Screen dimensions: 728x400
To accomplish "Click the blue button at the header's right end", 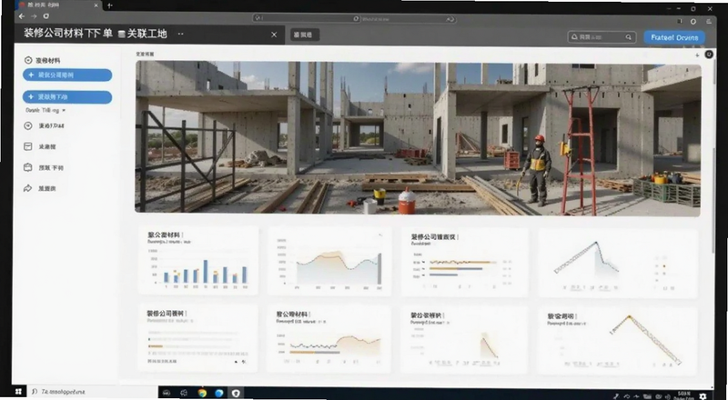I will pyautogui.click(x=674, y=37).
